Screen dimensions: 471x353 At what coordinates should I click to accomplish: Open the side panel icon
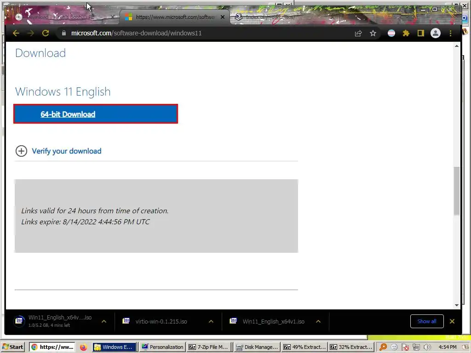point(420,33)
